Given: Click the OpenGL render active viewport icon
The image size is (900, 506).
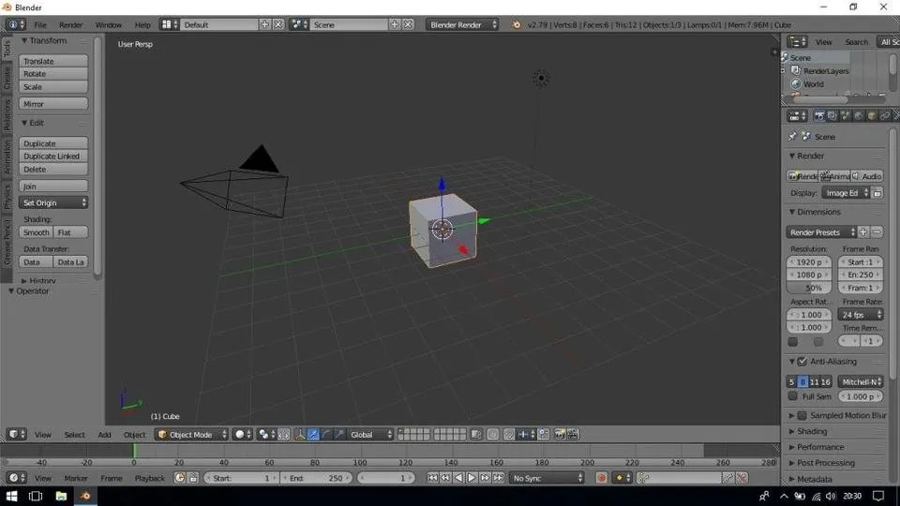Looking at the screenshot, I should point(560,434).
